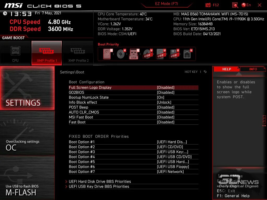267x200 pixels.
Task: Open the BIOS search magnifier icon
Action: pos(235,5)
